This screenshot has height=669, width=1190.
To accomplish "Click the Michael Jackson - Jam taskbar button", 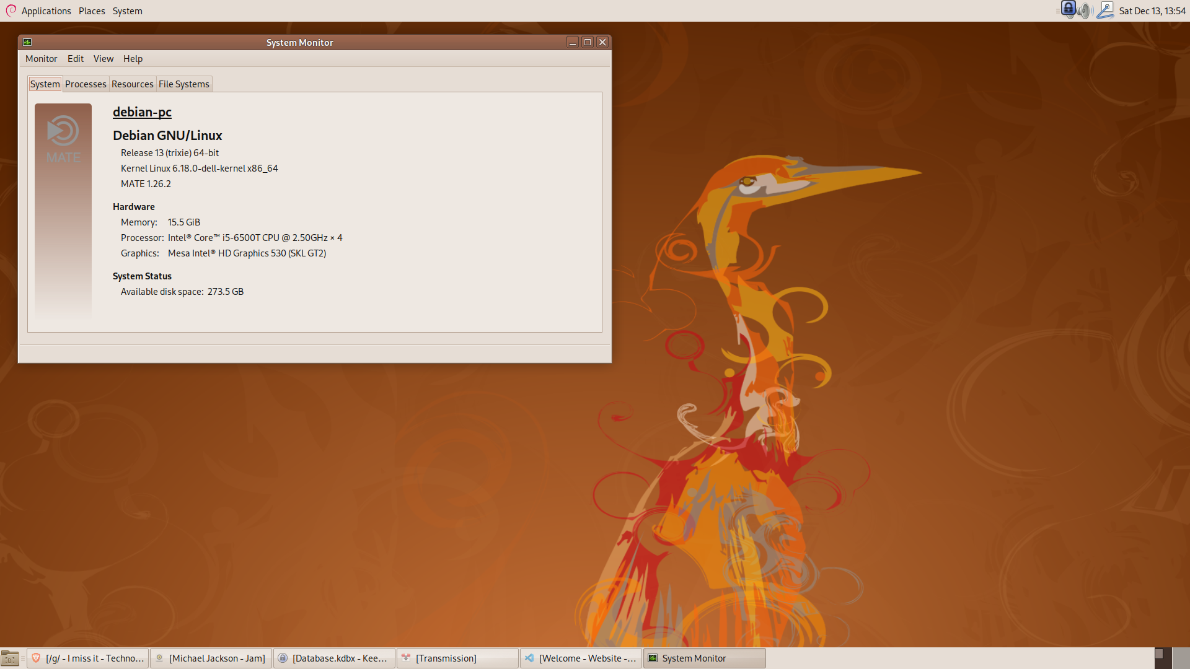I will (x=211, y=658).
